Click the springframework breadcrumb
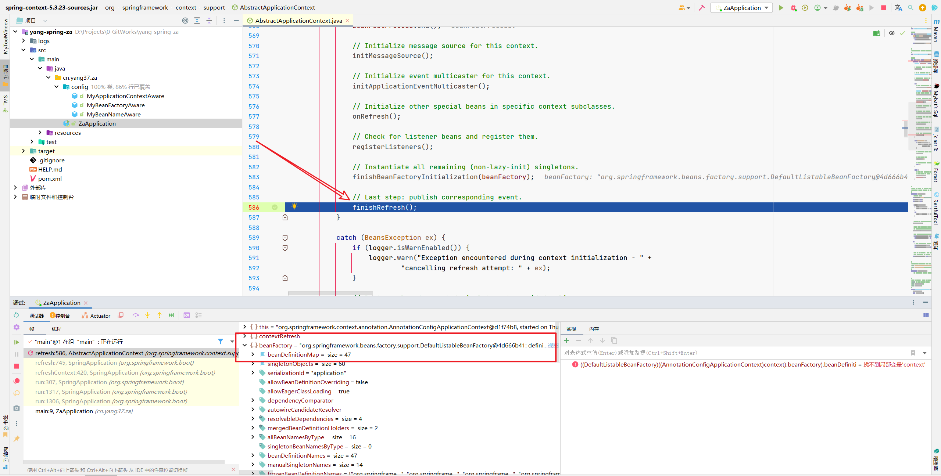Screen dimensions: 941x476 tap(145, 7)
